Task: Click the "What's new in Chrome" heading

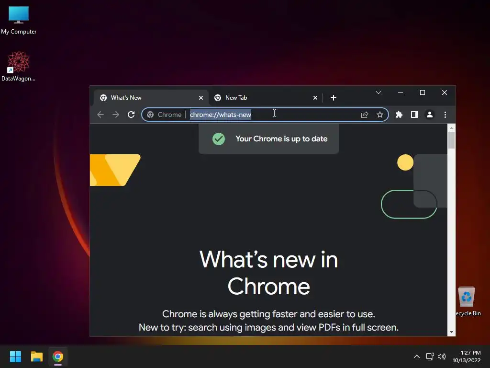Action: 269,273
